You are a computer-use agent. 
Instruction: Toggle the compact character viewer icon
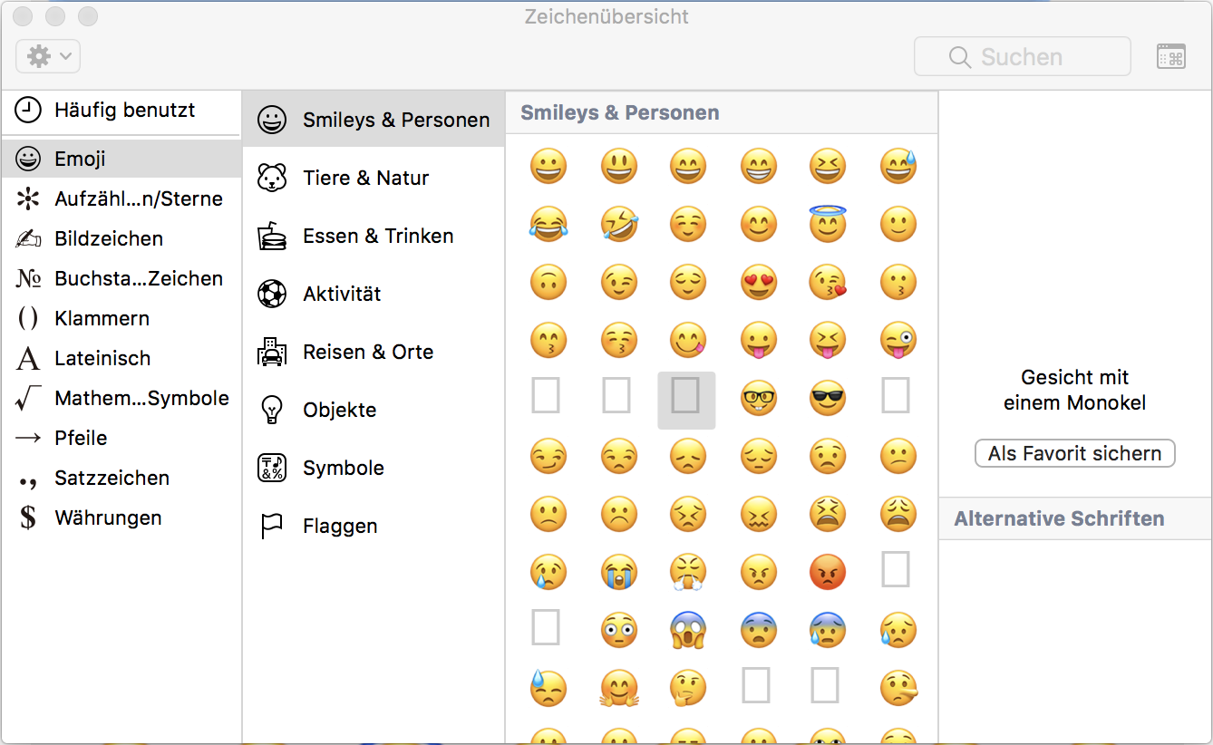click(1171, 57)
